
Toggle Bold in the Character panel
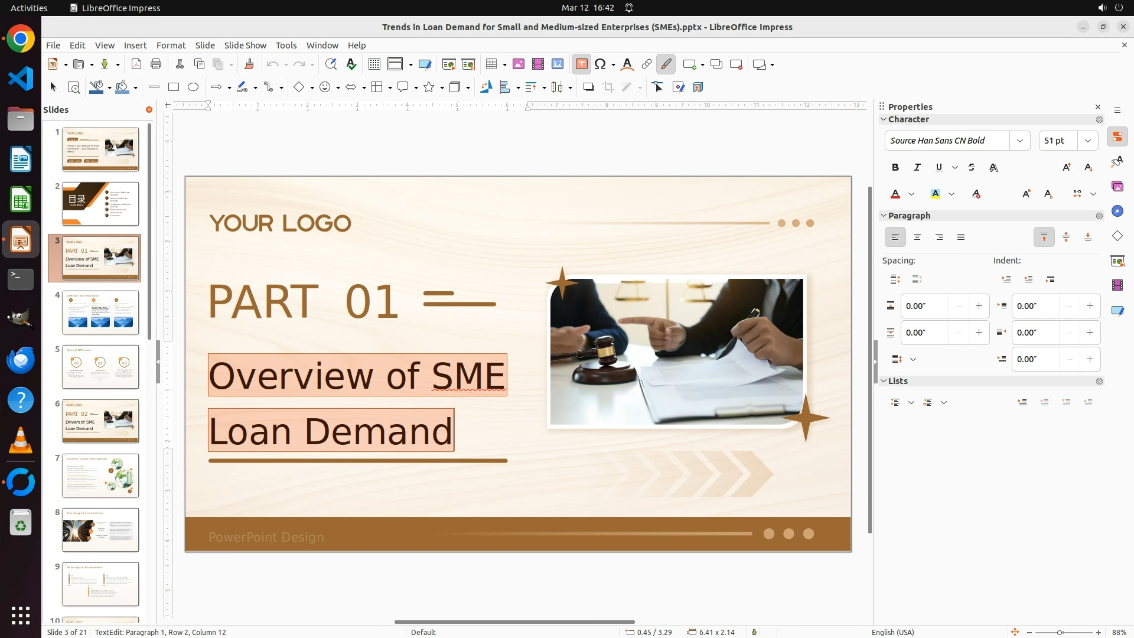895,168
